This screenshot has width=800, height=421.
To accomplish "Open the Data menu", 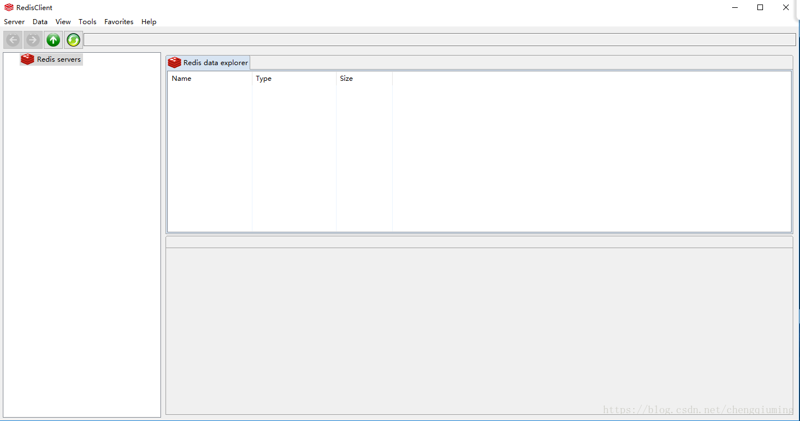I will [x=40, y=21].
